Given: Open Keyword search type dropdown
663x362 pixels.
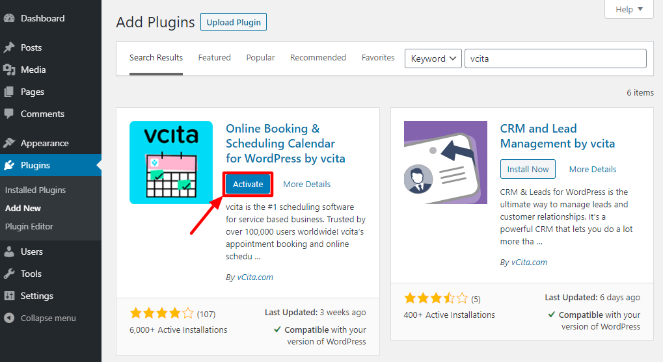Looking at the screenshot, I should 433,58.
